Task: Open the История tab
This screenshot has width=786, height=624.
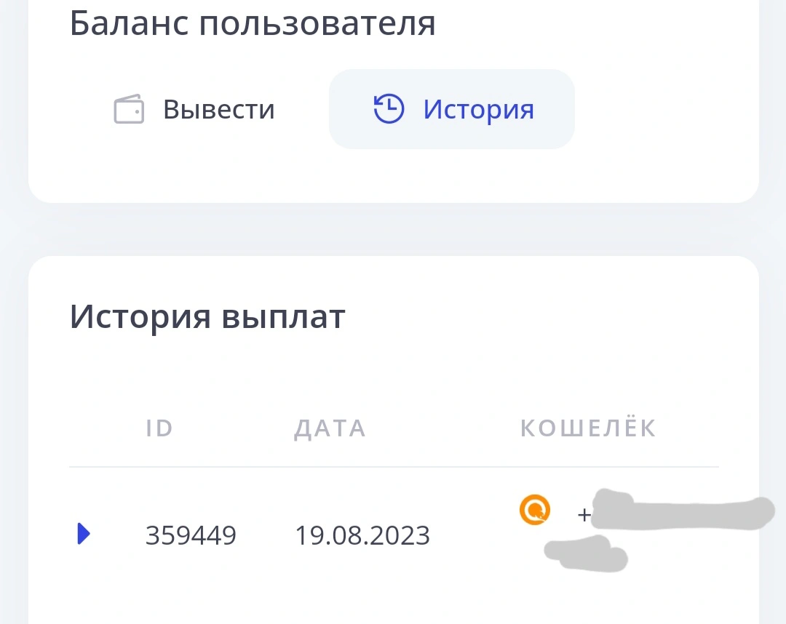Action: pyautogui.click(x=452, y=108)
